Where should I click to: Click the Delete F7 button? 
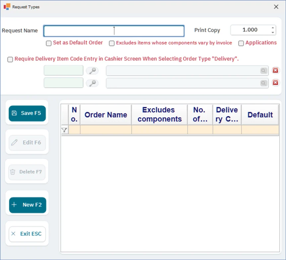27,172
